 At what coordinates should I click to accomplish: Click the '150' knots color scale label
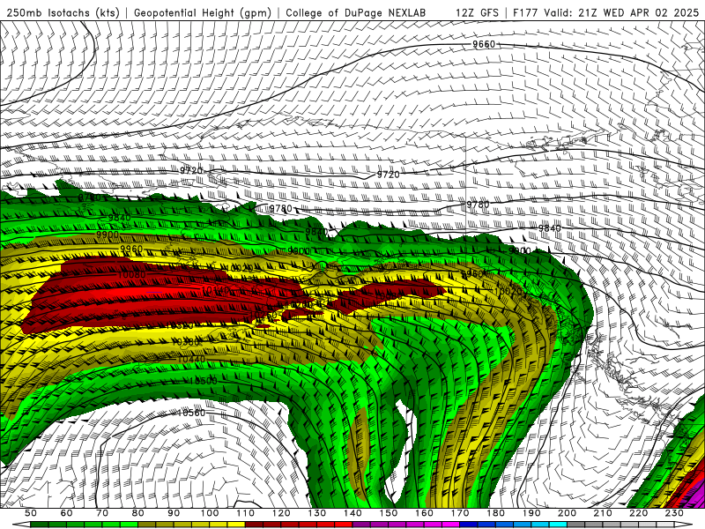389,513
